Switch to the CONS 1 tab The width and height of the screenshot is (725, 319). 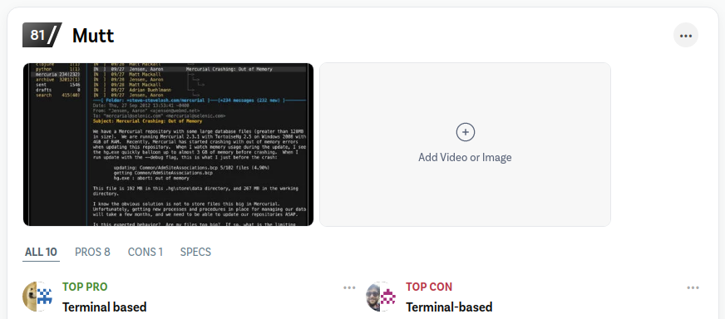click(x=145, y=252)
